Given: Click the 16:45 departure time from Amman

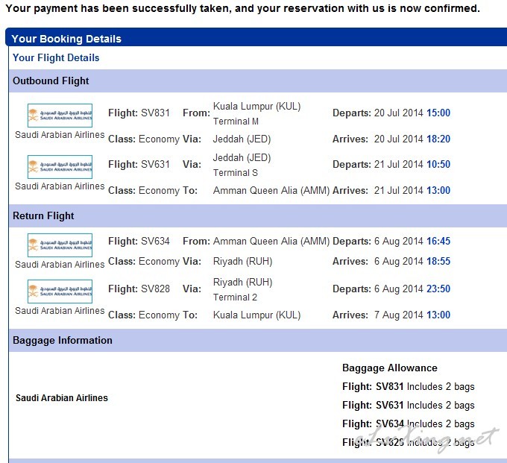Looking at the screenshot, I should click(438, 242).
